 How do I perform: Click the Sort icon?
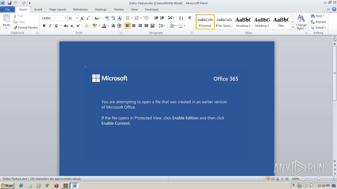coord(181,18)
